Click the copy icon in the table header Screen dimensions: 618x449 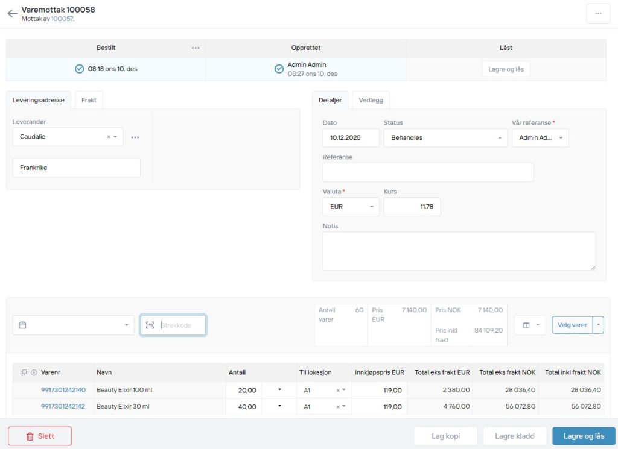click(x=24, y=372)
